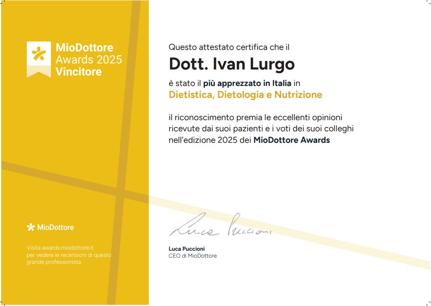The height and width of the screenshot is (306, 431).
Task: Click the printed name 'Luca Puccioni'
Action: [186, 249]
